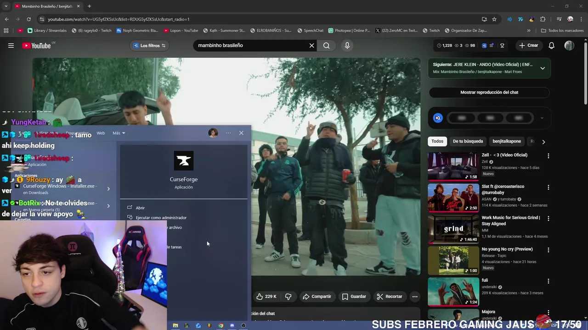Image resolution: width=588 pixels, height=330 pixels.
Task: Open the SpeechChat bookmark
Action: click(x=311, y=31)
